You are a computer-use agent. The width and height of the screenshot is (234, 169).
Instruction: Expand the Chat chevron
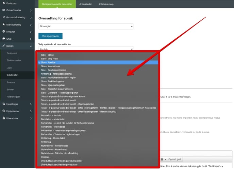(x=31, y=39)
